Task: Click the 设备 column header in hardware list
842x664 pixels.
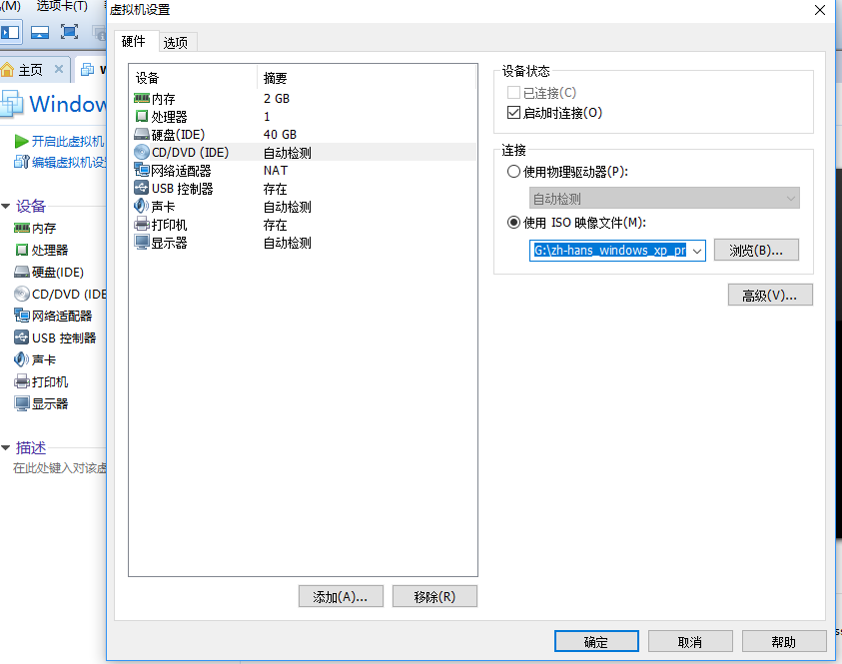Action: (x=194, y=78)
